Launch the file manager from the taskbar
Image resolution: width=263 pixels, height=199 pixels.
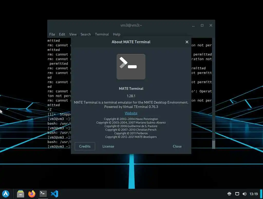click(21, 194)
